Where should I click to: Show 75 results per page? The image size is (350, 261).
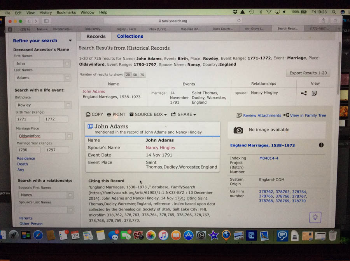(142, 75)
